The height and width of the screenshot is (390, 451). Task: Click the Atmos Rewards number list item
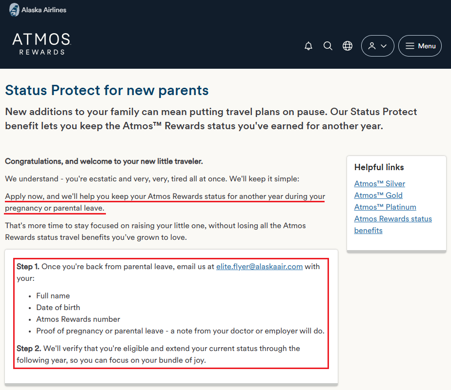[x=78, y=319]
